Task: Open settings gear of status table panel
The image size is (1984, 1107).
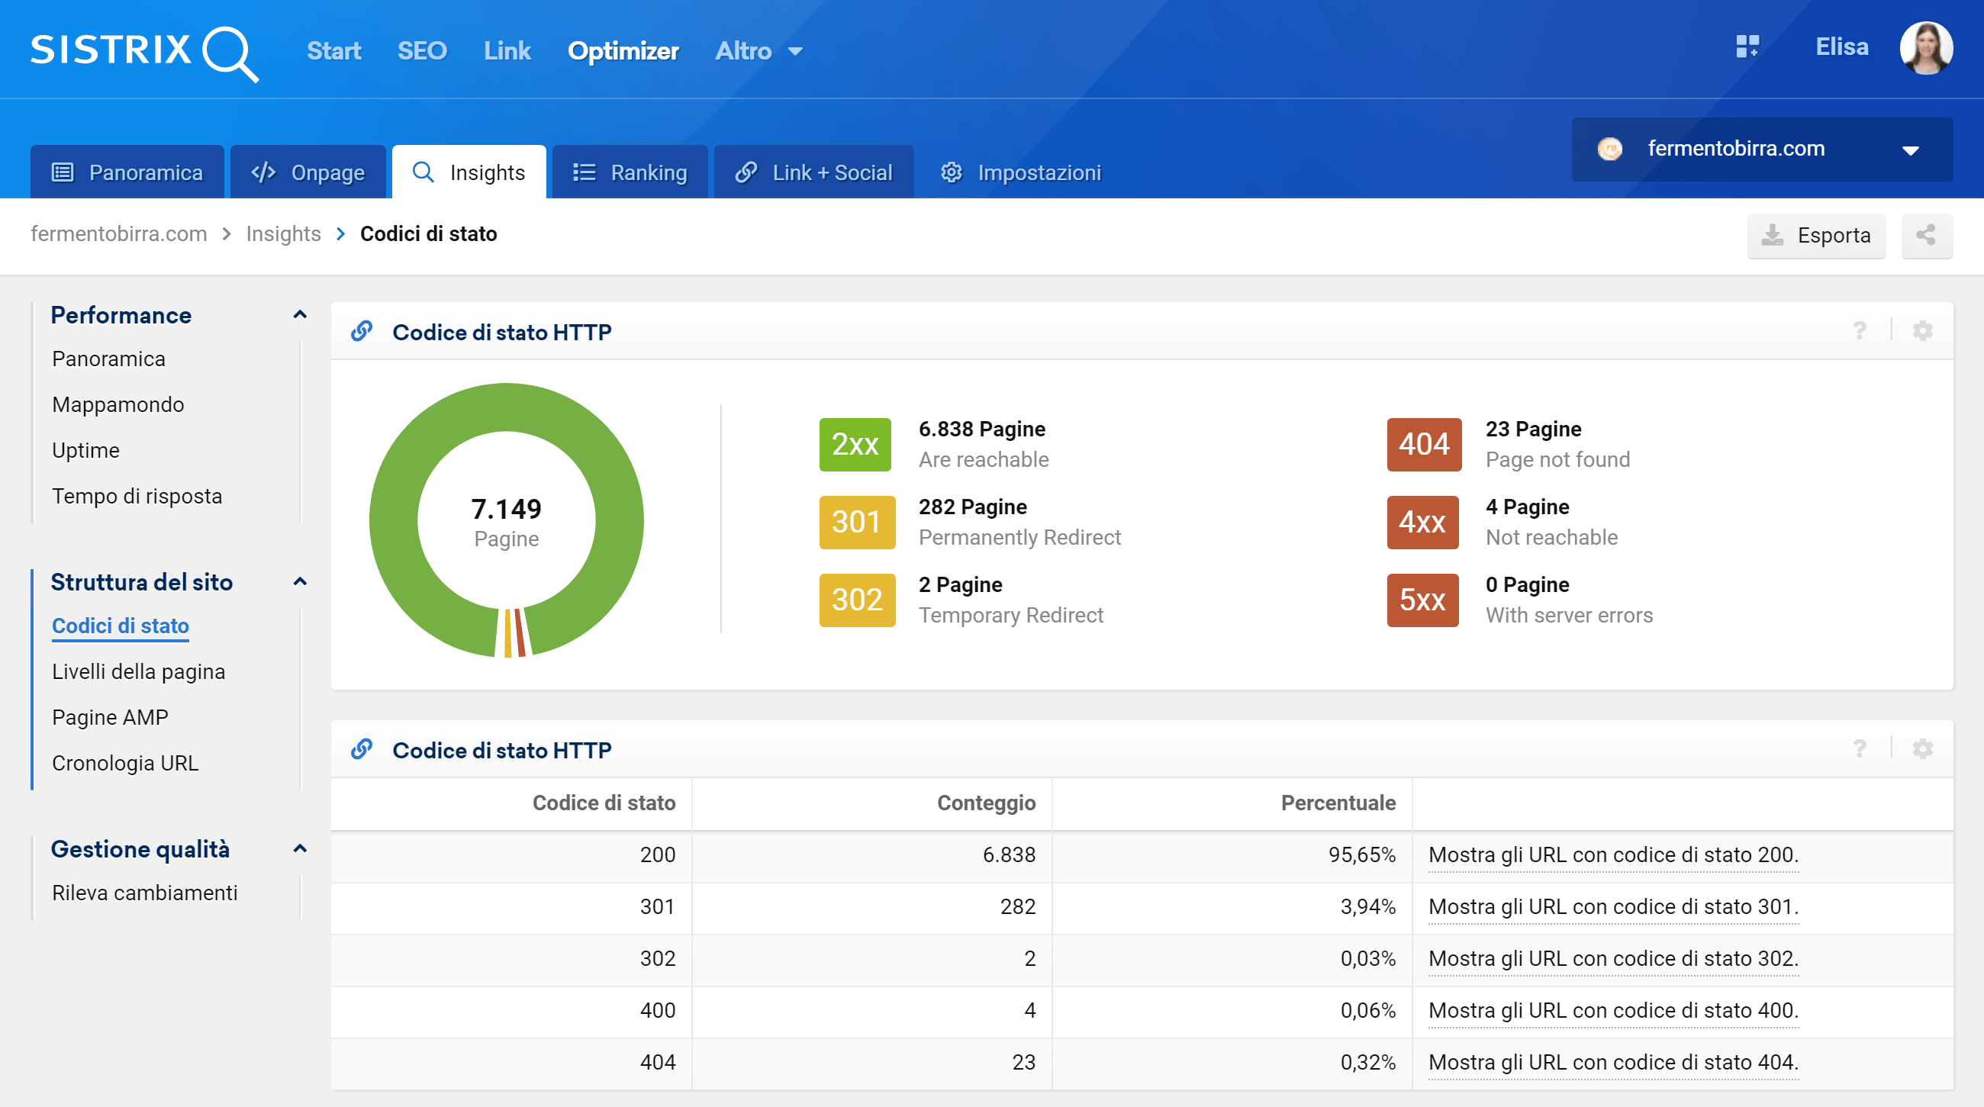Action: tap(1922, 749)
